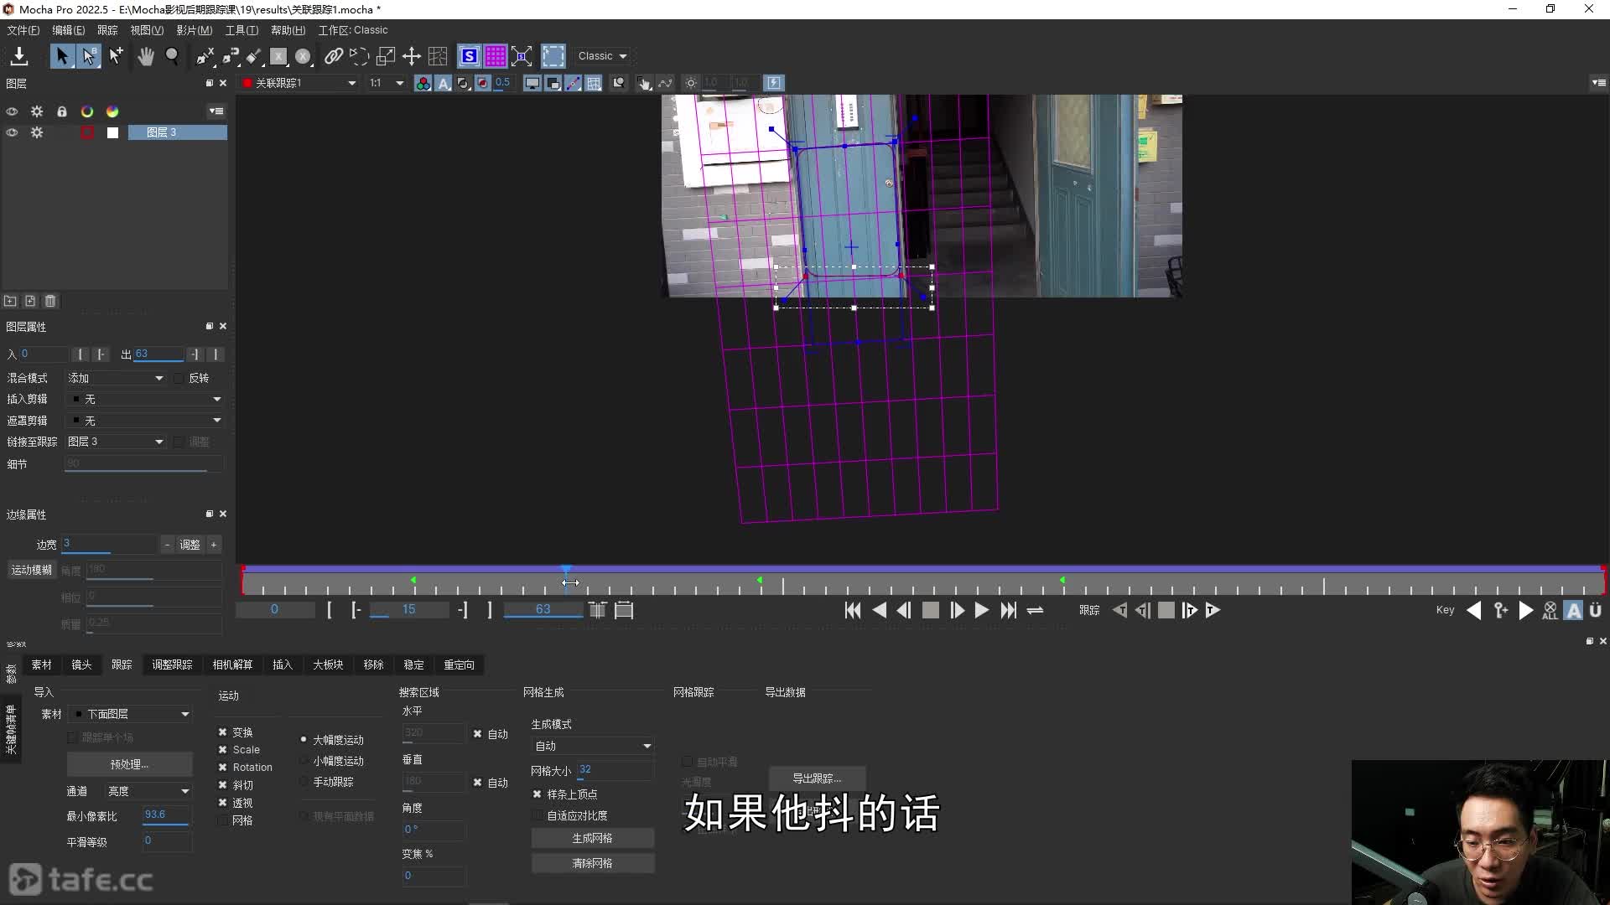Switch to the 相机解算 tab
The image size is (1610, 905).
pyautogui.click(x=232, y=665)
